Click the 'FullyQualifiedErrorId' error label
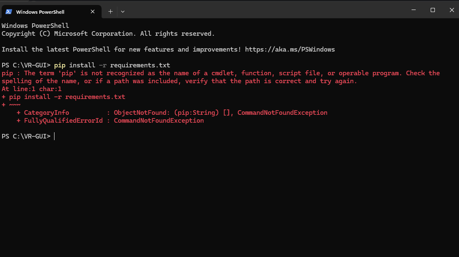Image resolution: width=459 pixels, height=257 pixels. pos(63,121)
